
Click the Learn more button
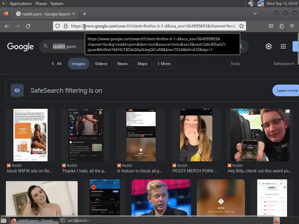pos(286,90)
